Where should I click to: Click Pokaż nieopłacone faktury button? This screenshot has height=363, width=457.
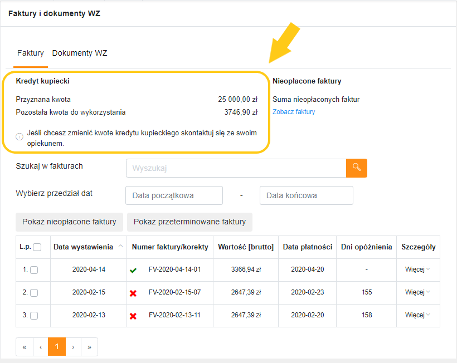coord(69,222)
